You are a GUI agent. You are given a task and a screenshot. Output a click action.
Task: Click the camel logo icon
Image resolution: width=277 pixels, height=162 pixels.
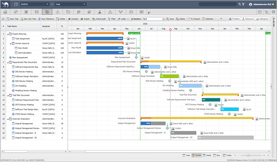tap(5, 4)
